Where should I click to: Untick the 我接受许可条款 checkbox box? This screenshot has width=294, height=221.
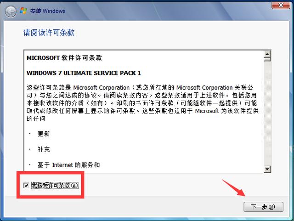26,185
